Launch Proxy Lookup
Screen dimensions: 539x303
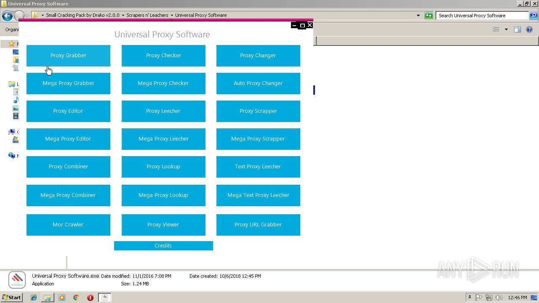[x=163, y=167]
